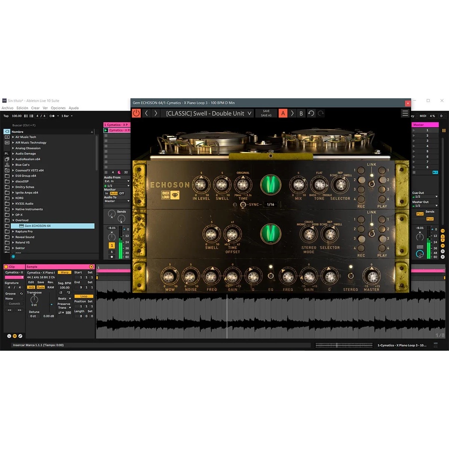The image size is (449, 449).
Task: Activate preset slot A in ECHOSON
Action: [283, 114]
